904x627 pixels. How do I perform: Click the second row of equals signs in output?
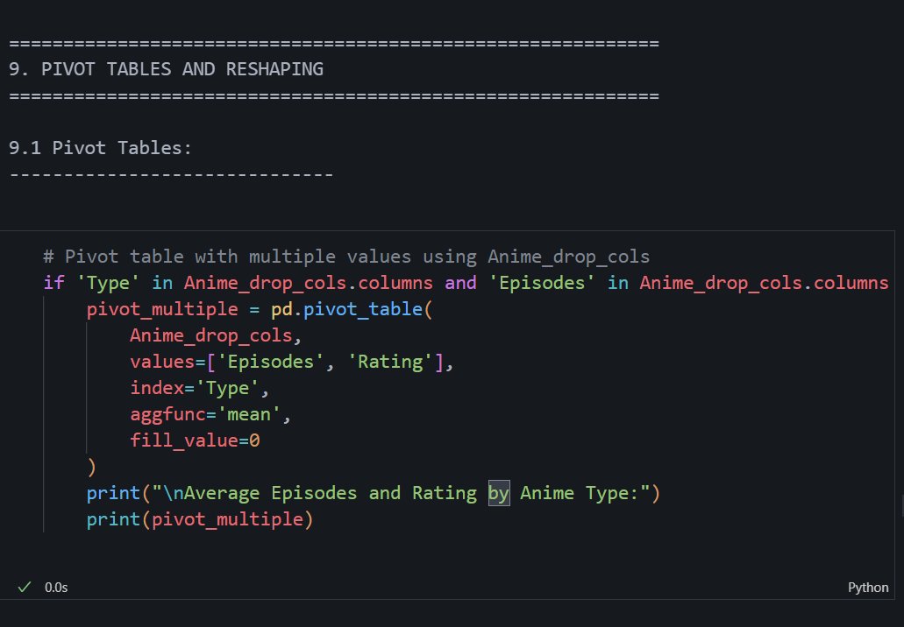pyautogui.click(x=334, y=95)
